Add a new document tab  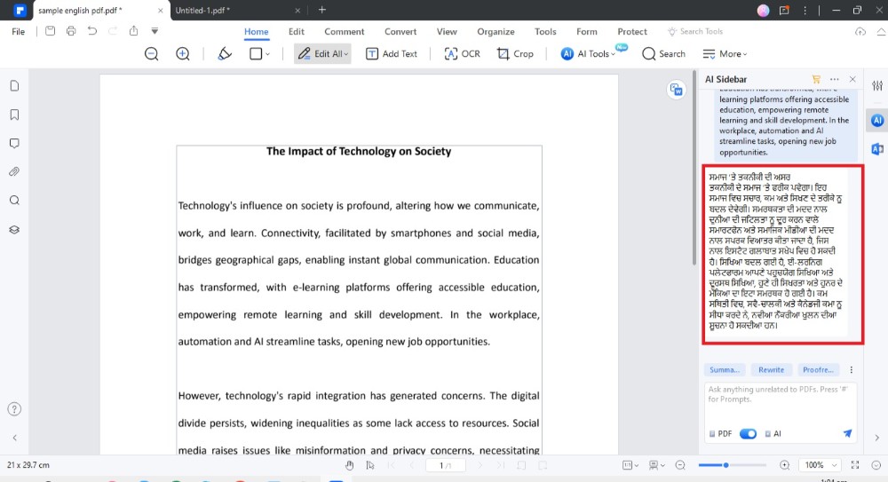point(321,10)
